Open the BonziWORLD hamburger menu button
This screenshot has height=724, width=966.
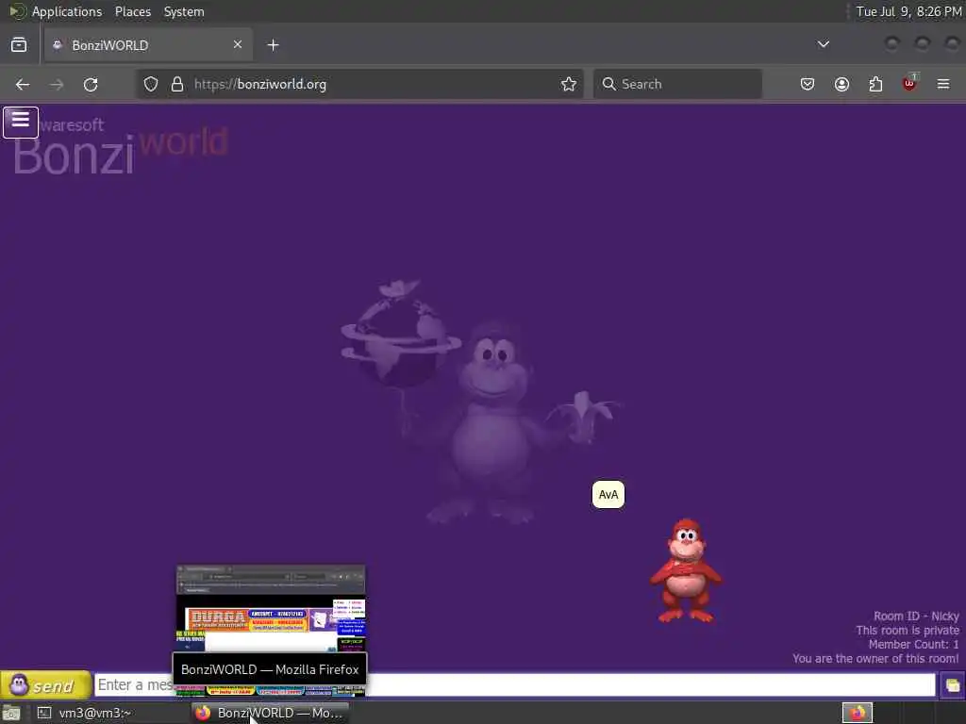click(21, 122)
